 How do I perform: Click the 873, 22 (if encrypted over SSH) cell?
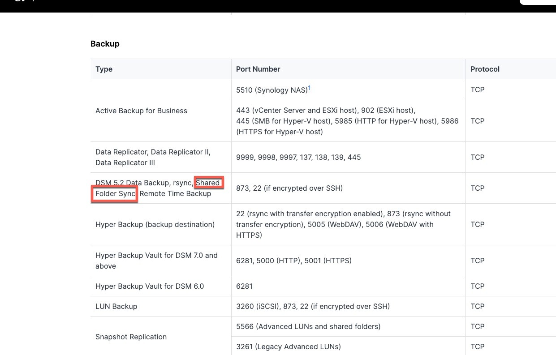(x=289, y=188)
